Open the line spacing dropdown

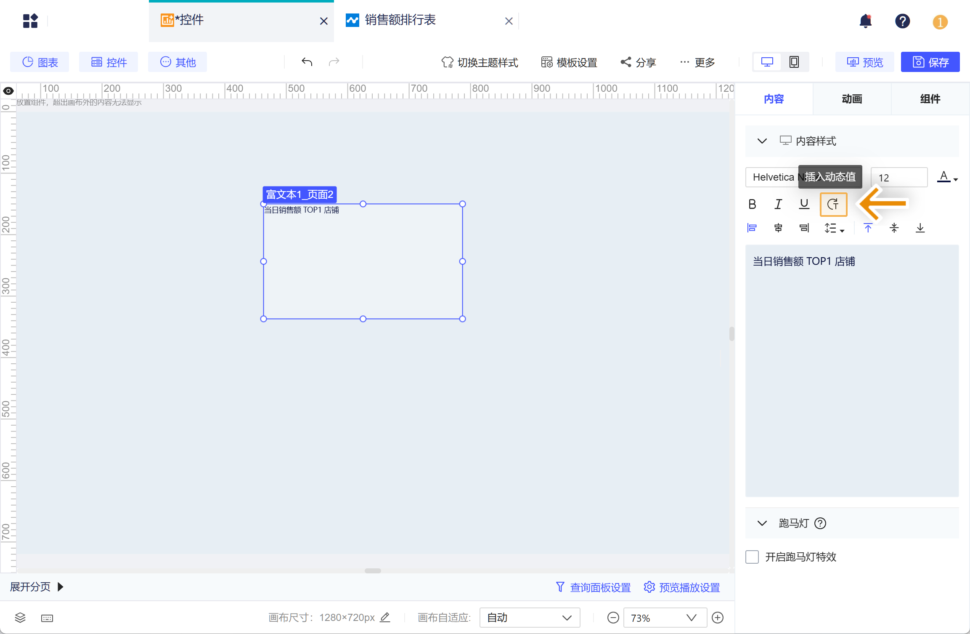coord(834,228)
